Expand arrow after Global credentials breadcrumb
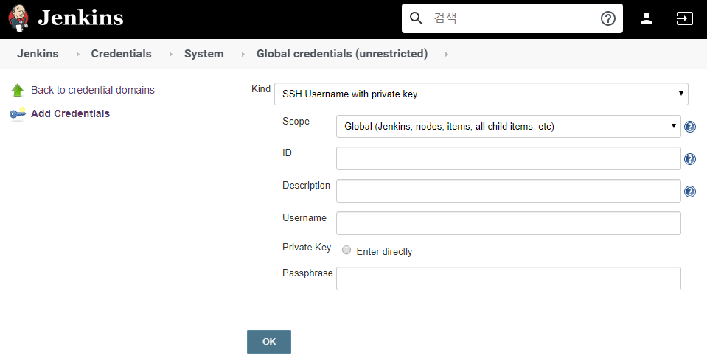707x361 pixels. [x=446, y=54]
